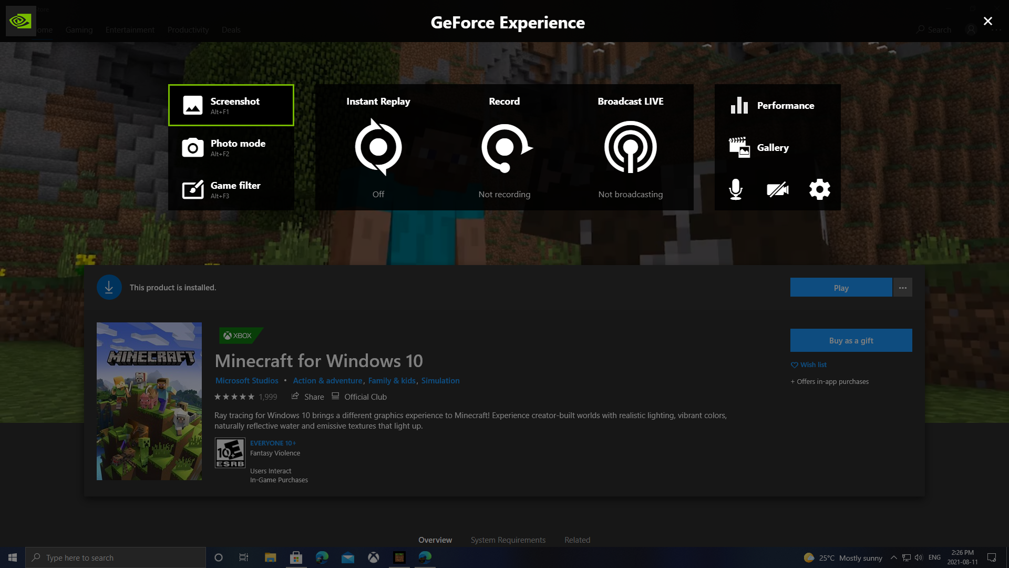1009x568 pixels.
Task: Open Photo mode camera icon
Action: (x=192, y=148)
